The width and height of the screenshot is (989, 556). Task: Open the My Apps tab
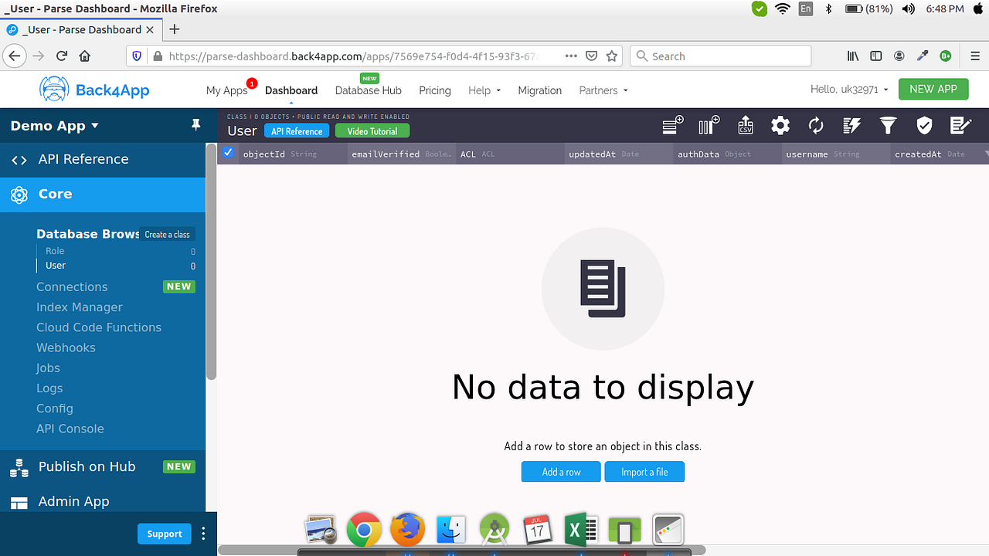(x=226, y=90)
